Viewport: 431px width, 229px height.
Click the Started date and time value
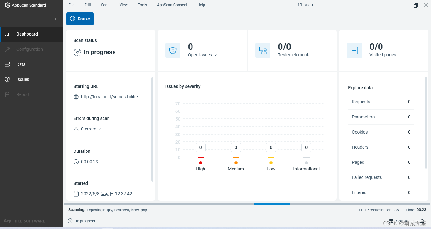click(x=107, y=194)
